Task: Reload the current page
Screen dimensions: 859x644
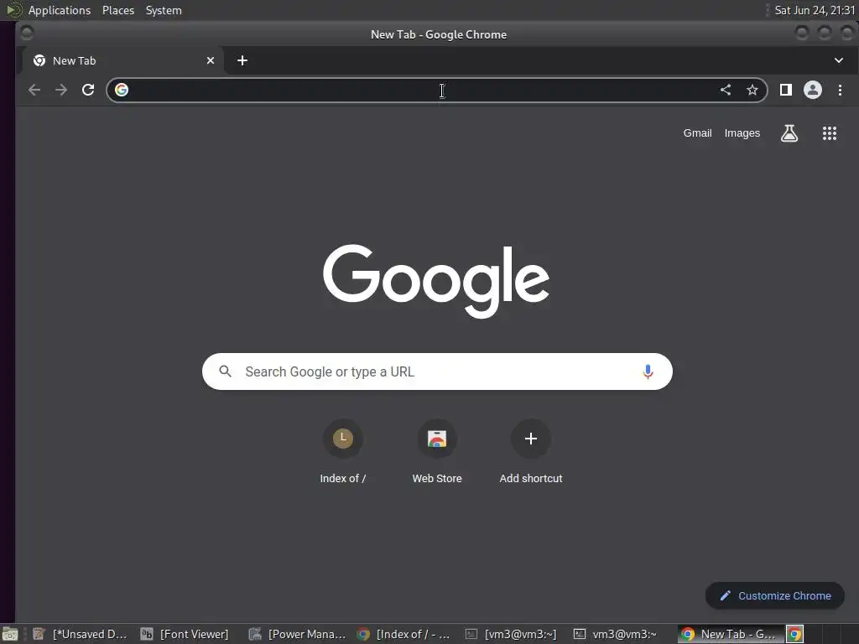Action: click(x=88, y=90)
